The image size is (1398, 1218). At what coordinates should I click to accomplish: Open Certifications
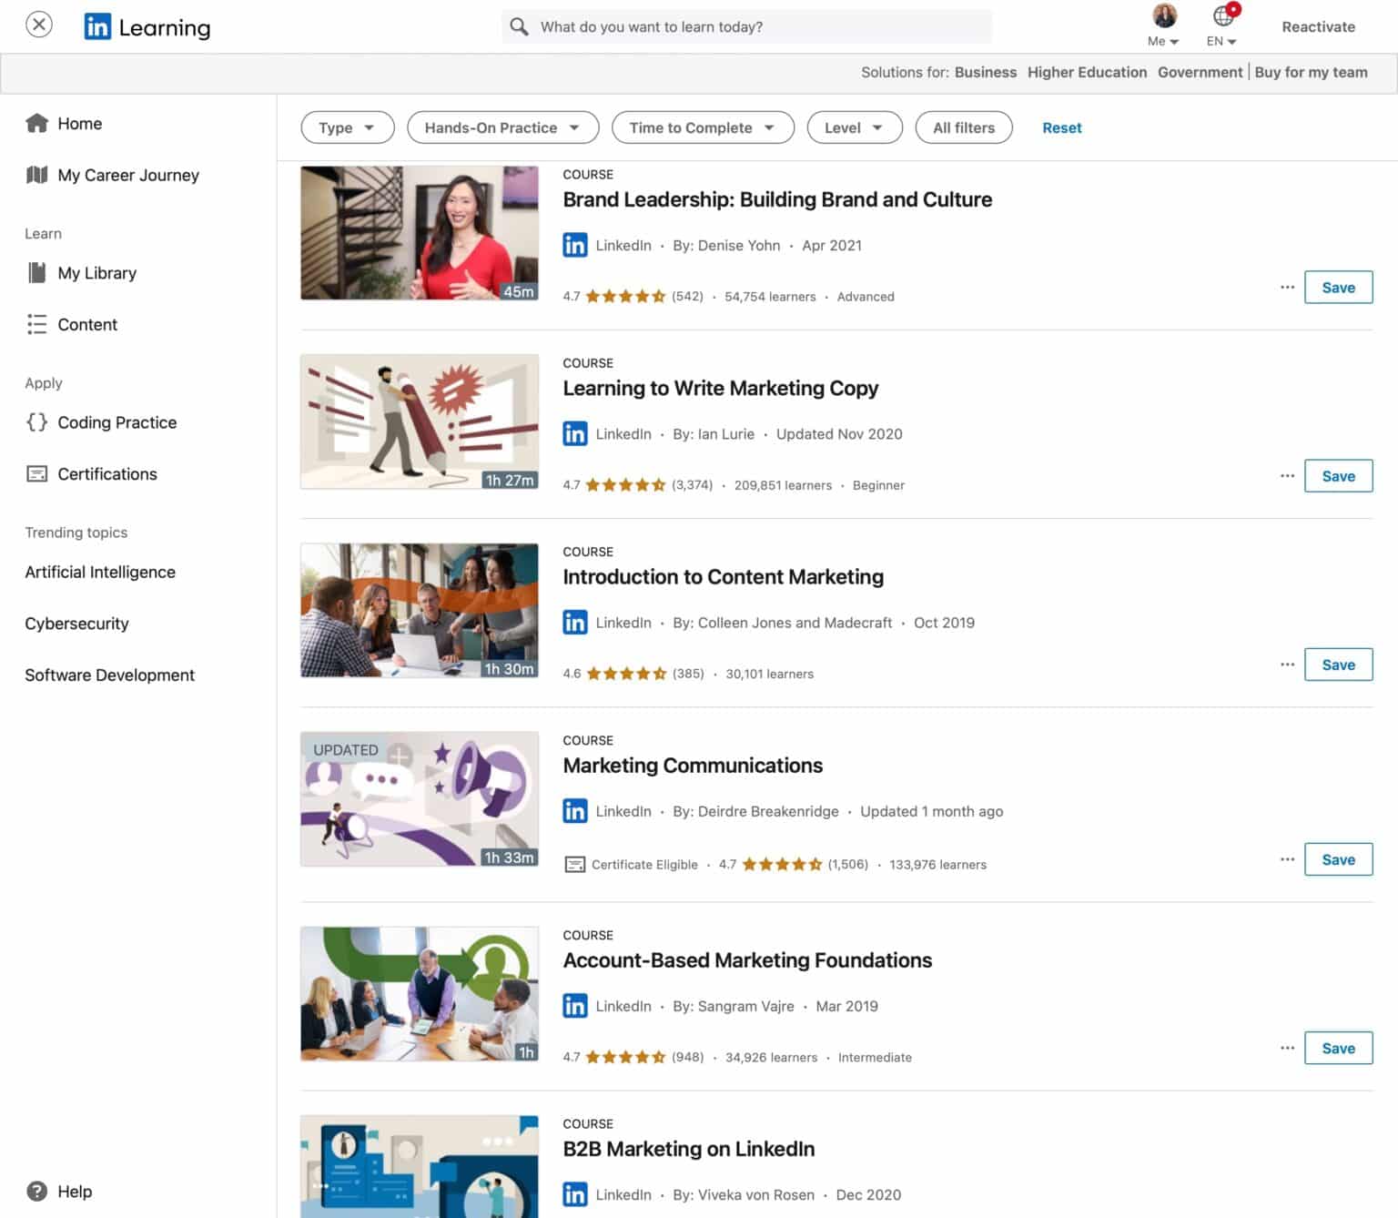[106, 473]
